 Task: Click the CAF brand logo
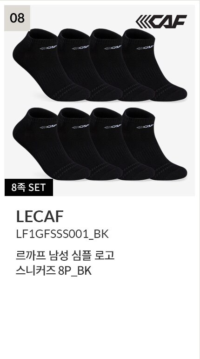point(161,21)
